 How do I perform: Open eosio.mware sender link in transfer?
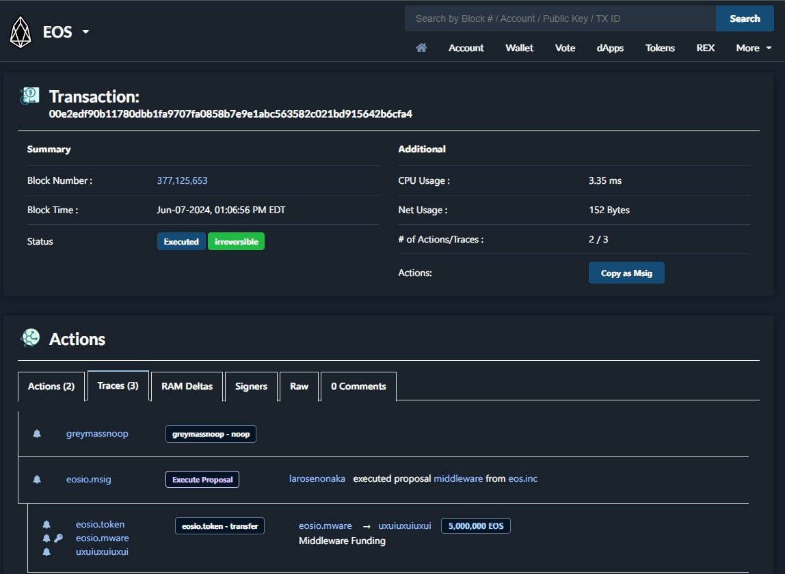pyautogui.click(x=325, y=526)
